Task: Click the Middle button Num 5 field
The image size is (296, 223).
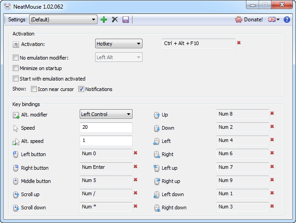Action: pyautogui.click(x=106, y=181)
